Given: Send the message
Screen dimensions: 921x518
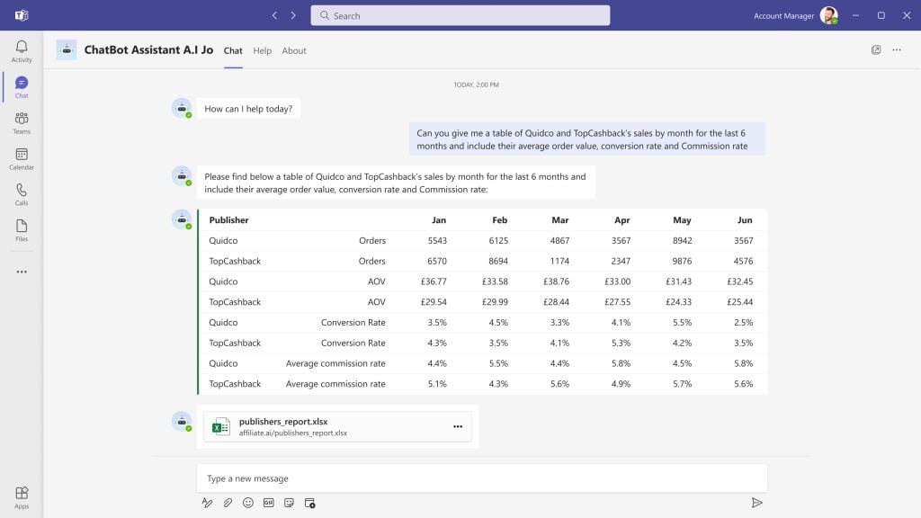Looking at the screenshot, I should pyautogui.click(x=756, y=503).
